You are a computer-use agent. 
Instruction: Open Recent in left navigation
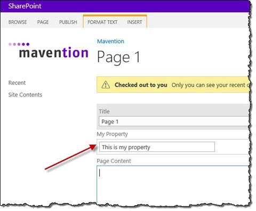[x=17, y=83]
